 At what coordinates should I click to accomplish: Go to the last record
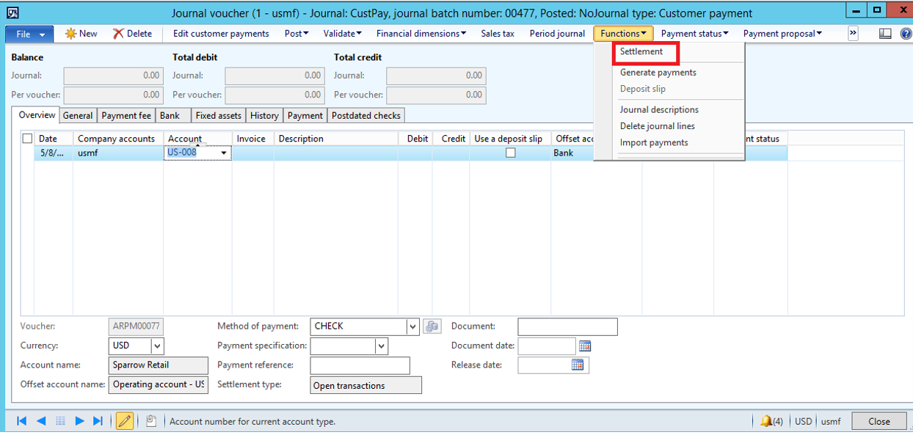[98, 421]
